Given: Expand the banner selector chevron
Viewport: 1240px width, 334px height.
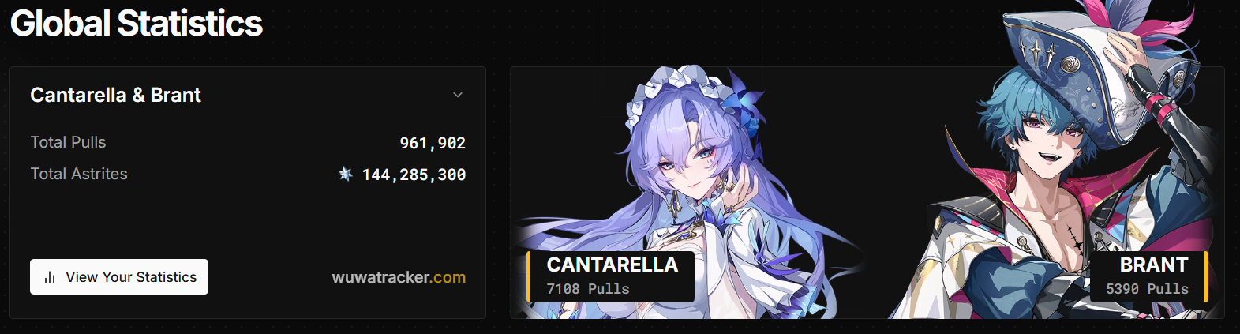Looking at the screenshot, I should click(x=458, y=95).
